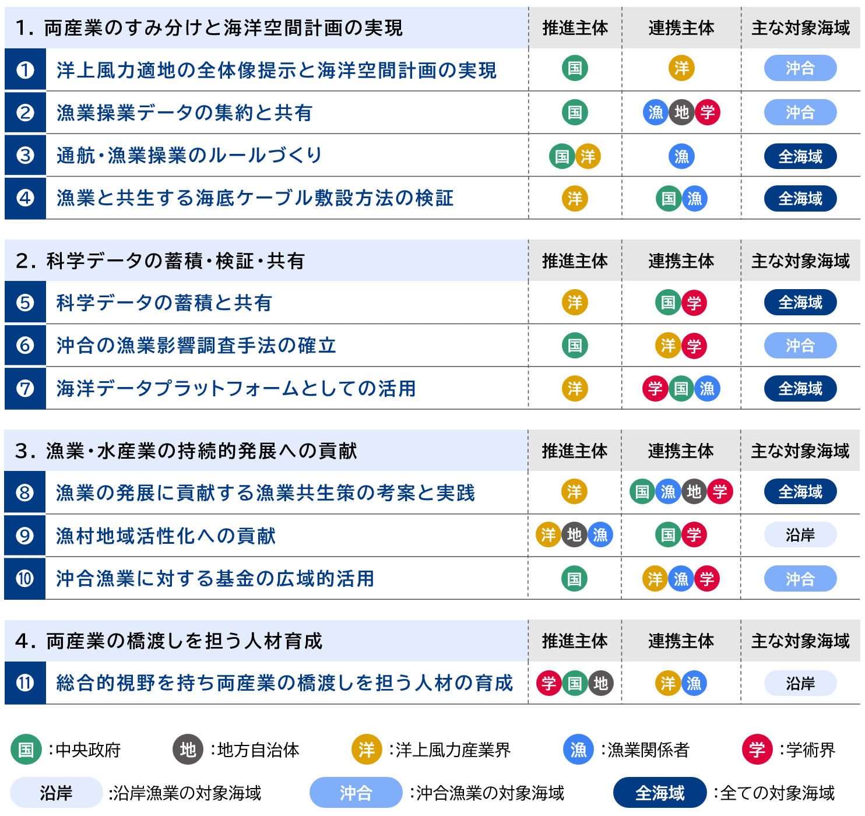Image resolution: width=865 pixels, height=816 pixels.
Task: Click the number ① icon in section 1
Action: point(25,70)
